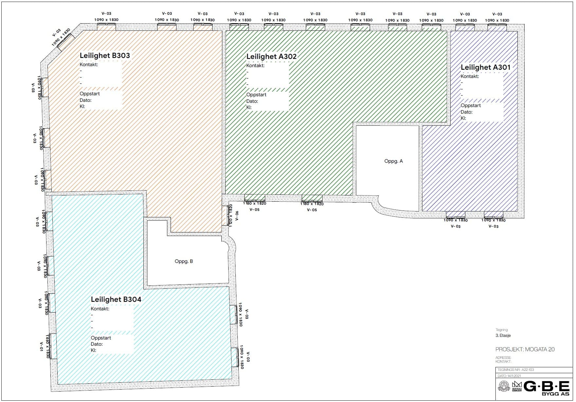This screenshot has width=576, height=402.
Task: Select the V-06 window symbol
Action: click(x=225, y=215)
